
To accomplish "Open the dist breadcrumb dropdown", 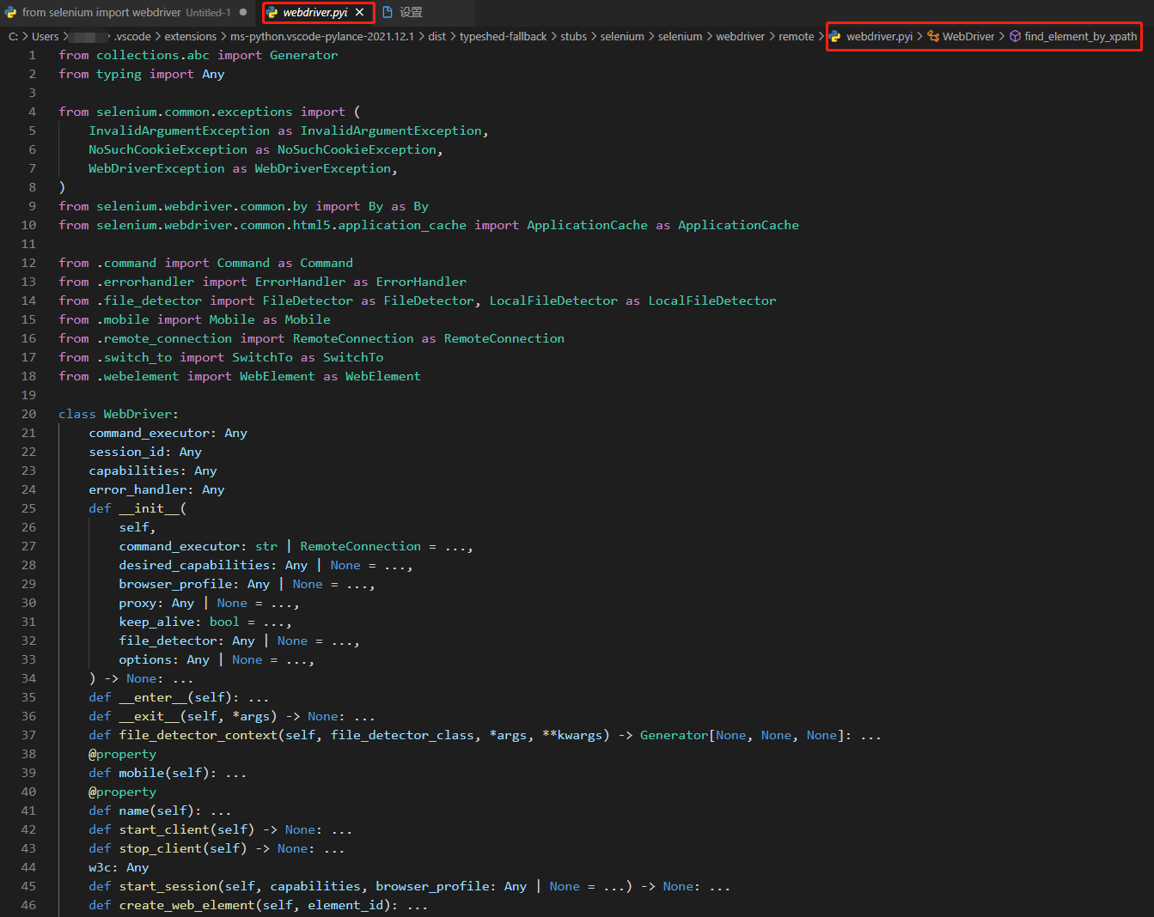I will pos(437,36).
